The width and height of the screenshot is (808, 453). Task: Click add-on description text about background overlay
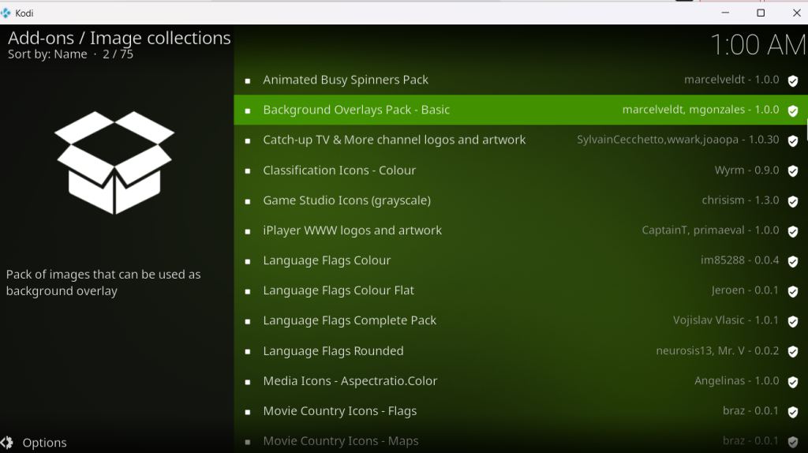pyautogui.click(x=103, y=283)
